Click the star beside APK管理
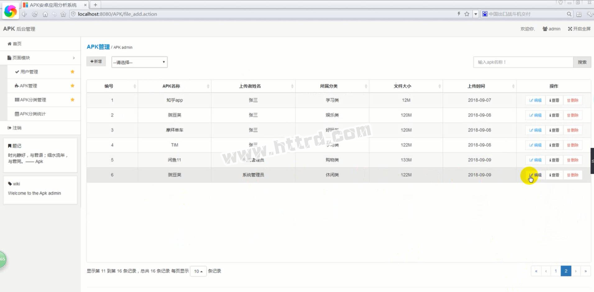Image resolution: width=594 pixels, height=292 pixels. [72, 86]
